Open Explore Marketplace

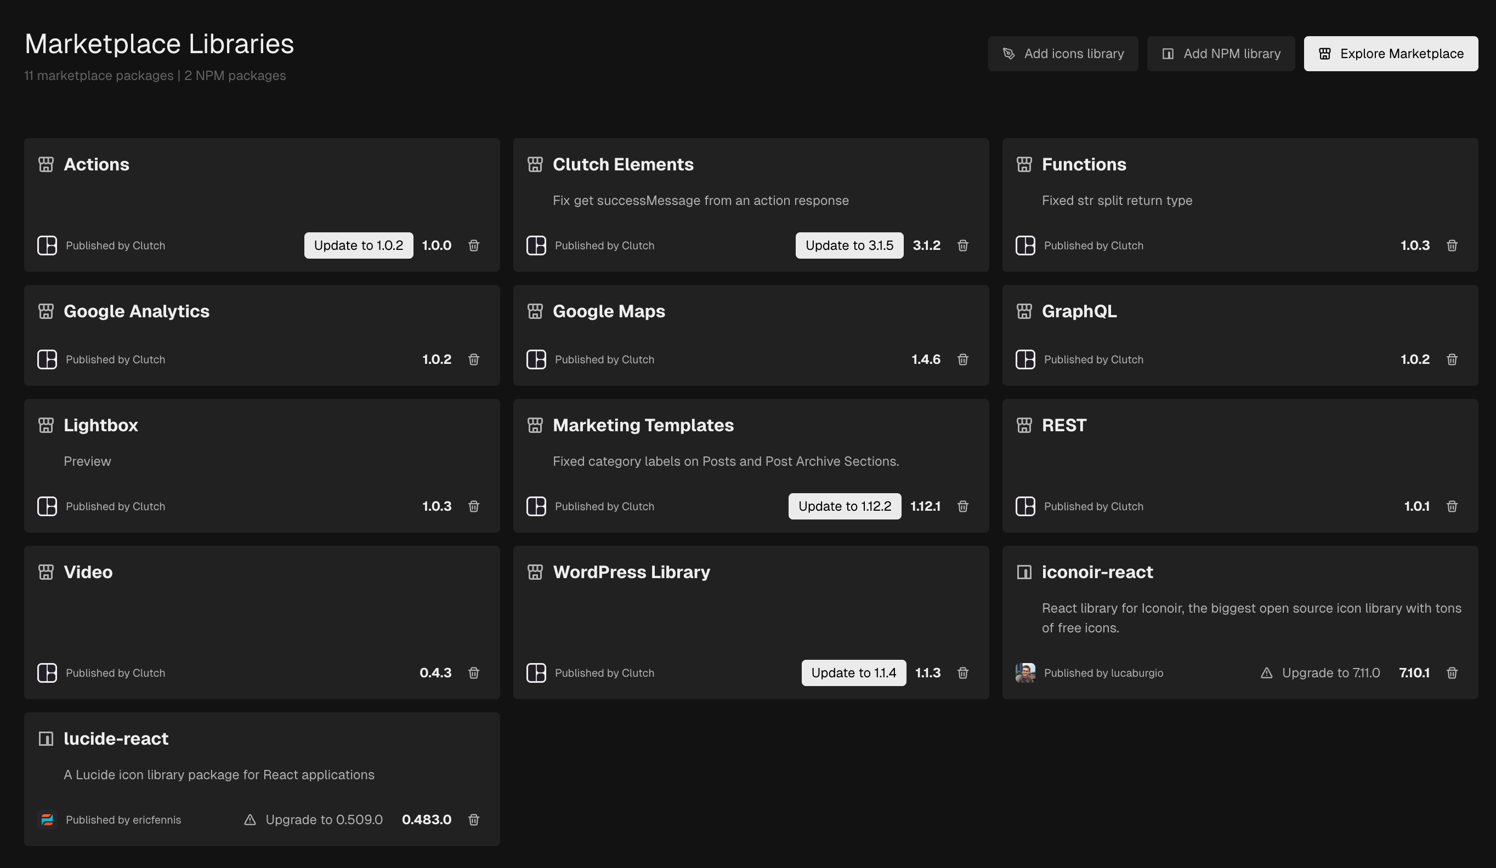point(1390,54)
